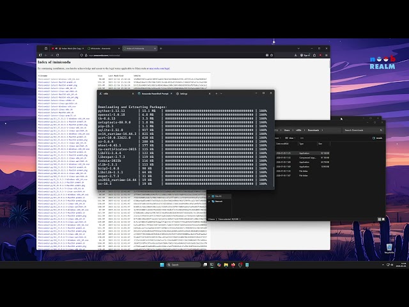
Task: Open the first Miniconda3-latest-Windows file link
Action: coord(59,79)
